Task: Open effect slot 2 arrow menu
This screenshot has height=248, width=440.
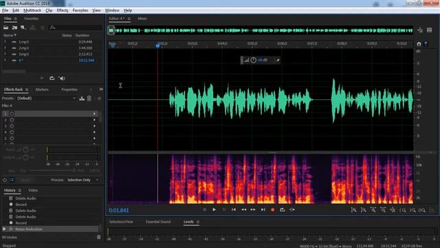Action: (x=94, y=120)
